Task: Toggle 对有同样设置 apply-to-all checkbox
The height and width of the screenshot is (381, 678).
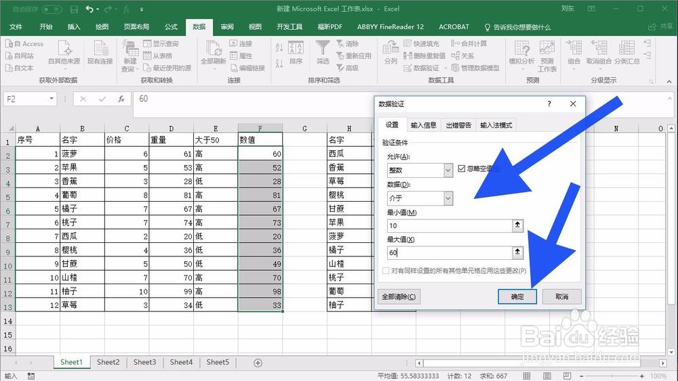Action: [x=386, y=271]
